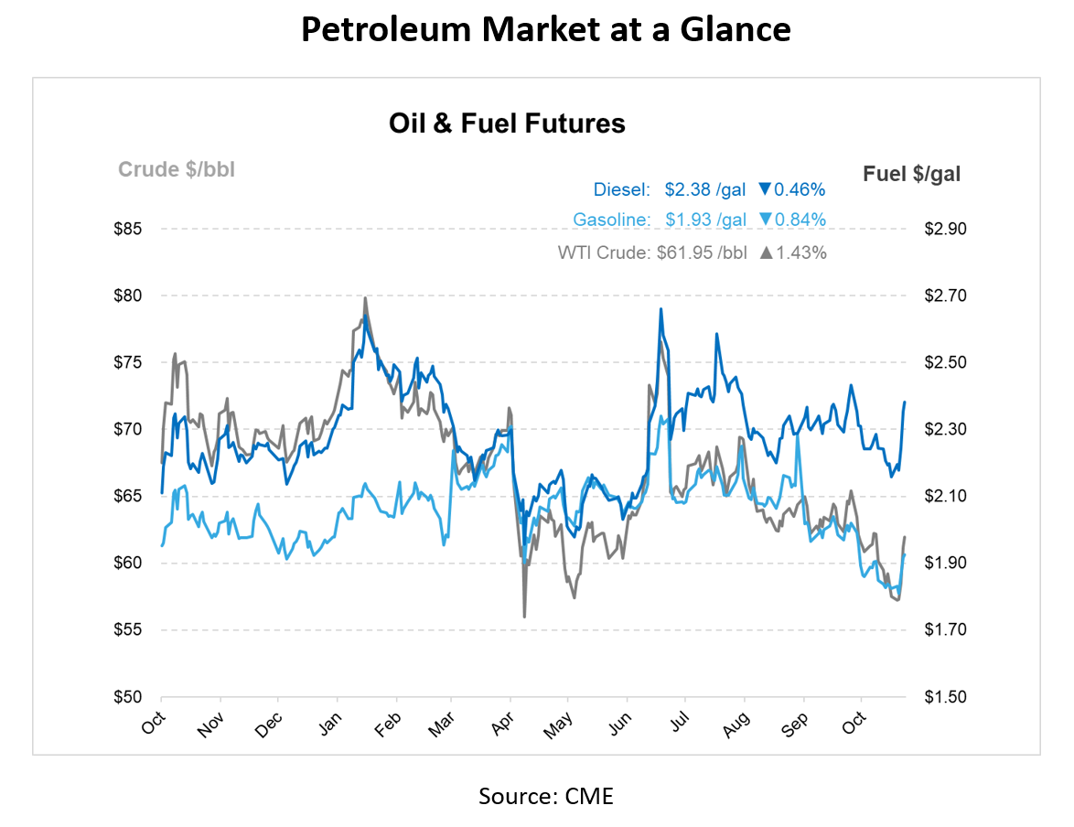Click the Diesel down-triangle change indicator
This screenshot has width=1074, height=827.
(x=764, y=190)
